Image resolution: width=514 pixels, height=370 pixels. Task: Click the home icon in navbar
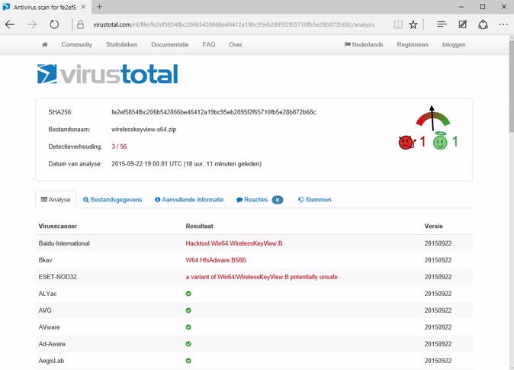tap(45, 44)
